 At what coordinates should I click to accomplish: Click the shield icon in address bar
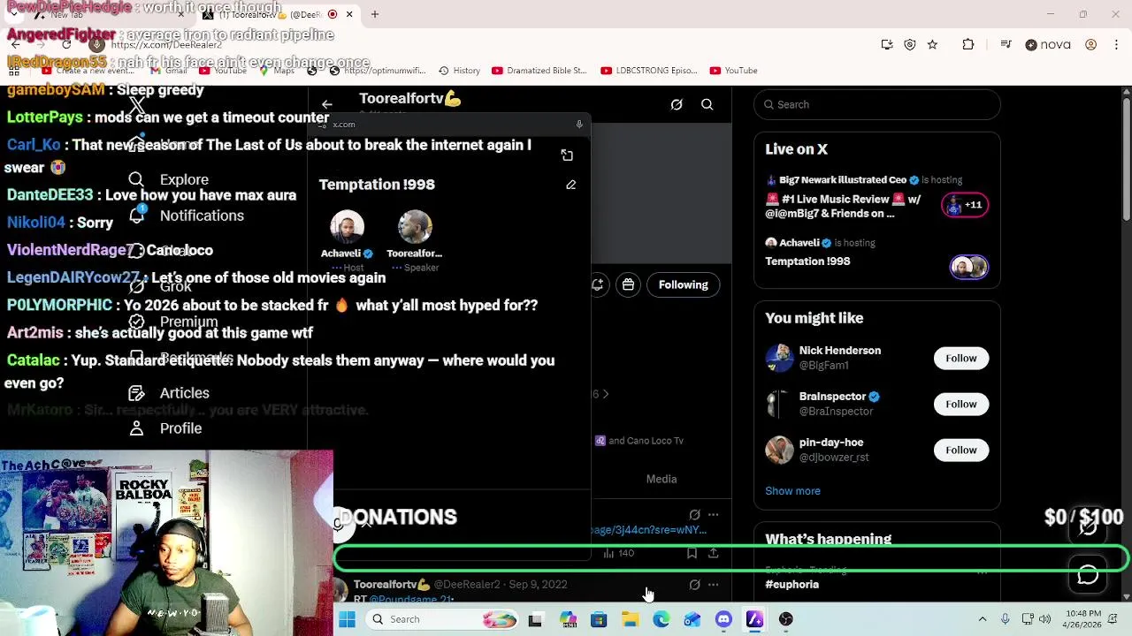tap(910, 45)
